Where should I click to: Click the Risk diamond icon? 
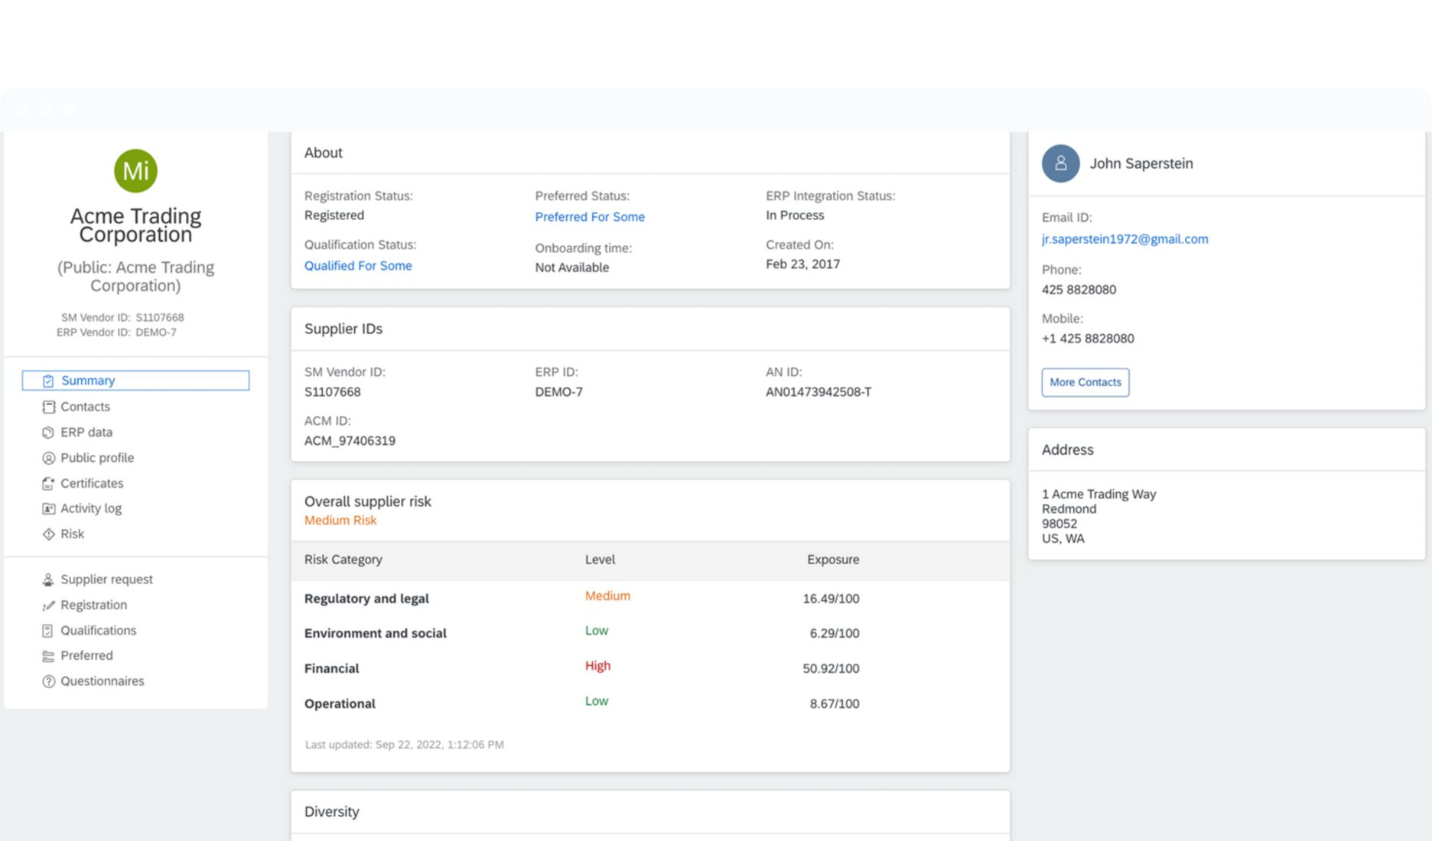tap(48, 534)
